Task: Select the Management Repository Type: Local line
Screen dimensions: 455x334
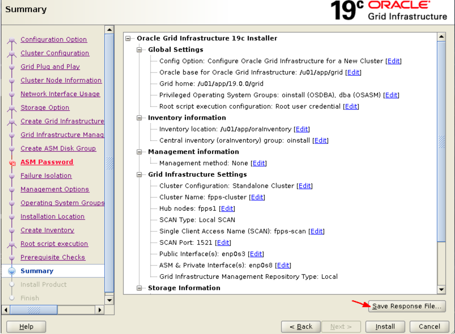Action: point(248,277)
